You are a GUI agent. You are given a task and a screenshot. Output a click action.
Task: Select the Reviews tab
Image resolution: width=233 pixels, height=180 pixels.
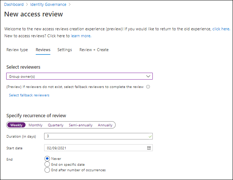pyautogui.click(x=43, y=50)
